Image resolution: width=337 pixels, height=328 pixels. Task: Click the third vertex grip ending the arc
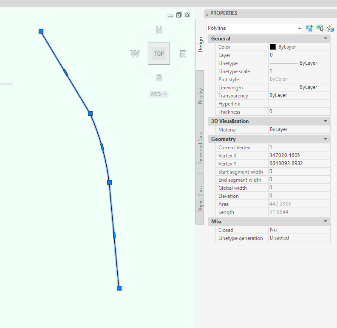[x=109, y=183]
